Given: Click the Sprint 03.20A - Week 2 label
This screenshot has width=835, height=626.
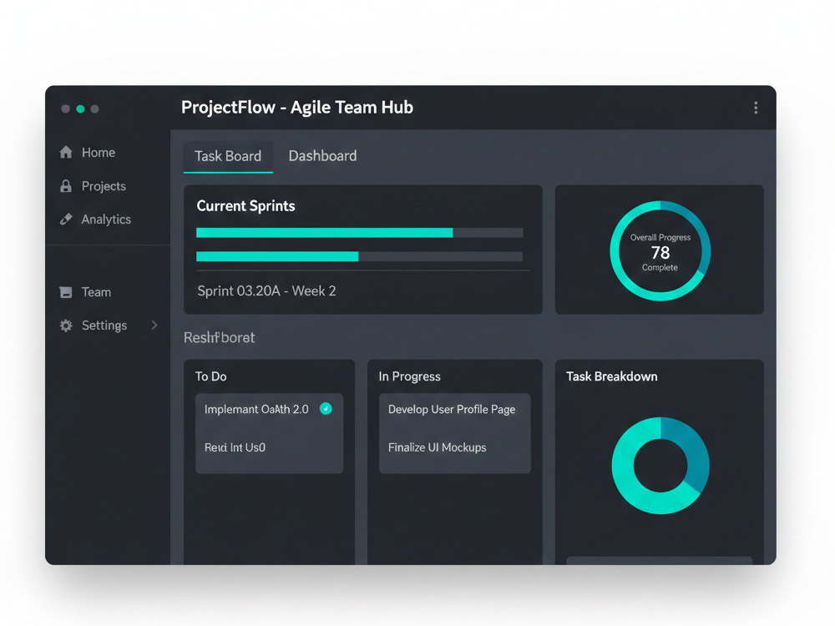Looking at the screenshot, I should 267,290.
